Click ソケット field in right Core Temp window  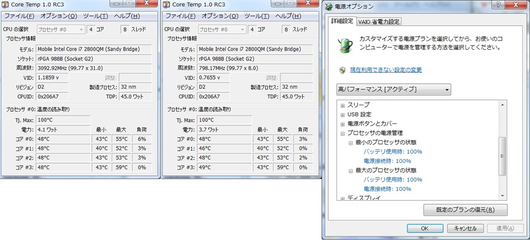click(x=255, y=59)
